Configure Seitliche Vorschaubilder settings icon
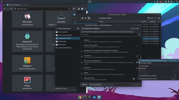This screenshot has width=179, height=100. (137, 46)
